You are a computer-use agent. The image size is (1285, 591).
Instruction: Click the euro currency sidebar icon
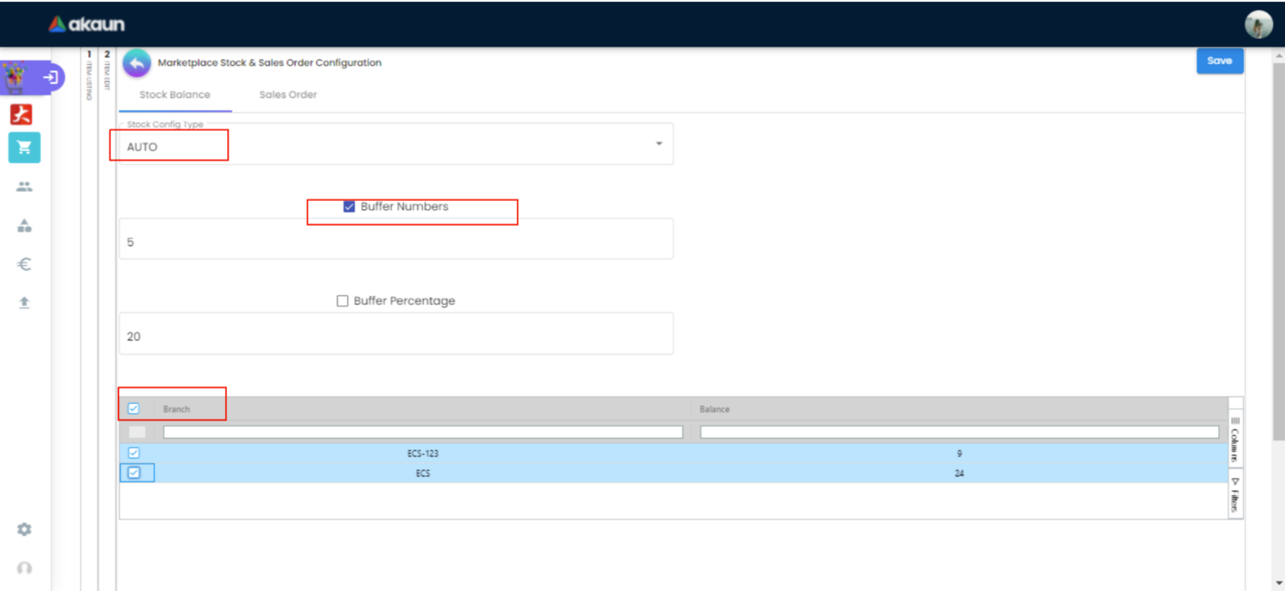(24, 264)
